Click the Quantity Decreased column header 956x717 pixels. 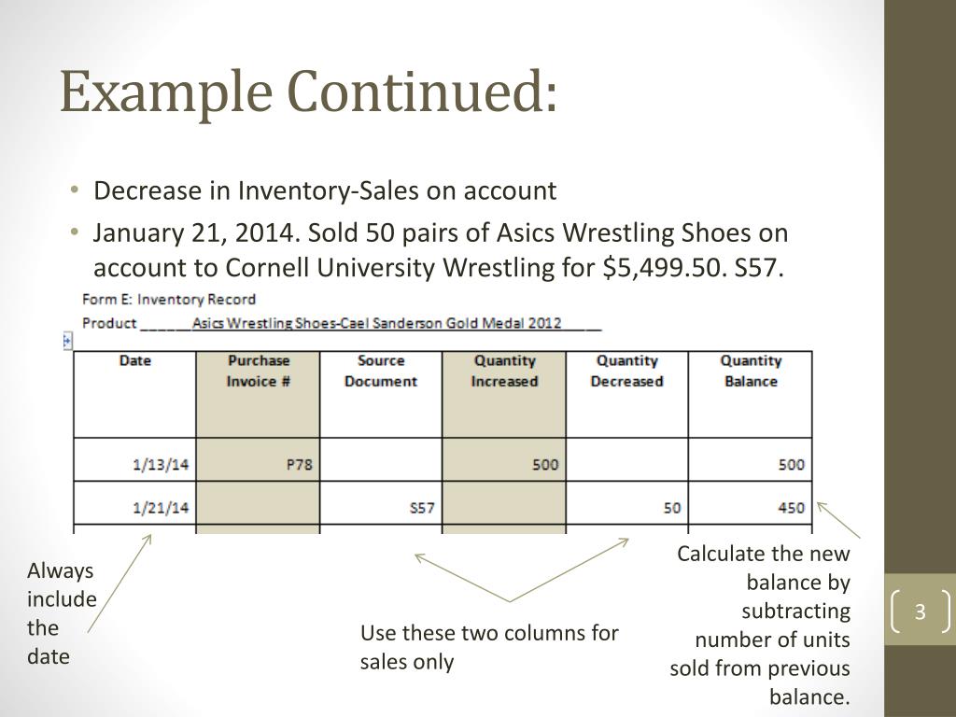(626, 394)
